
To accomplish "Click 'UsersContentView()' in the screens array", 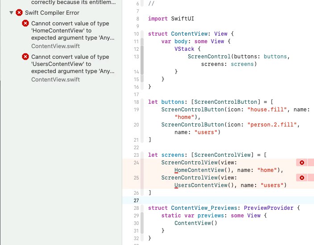I will click(204, 185).
